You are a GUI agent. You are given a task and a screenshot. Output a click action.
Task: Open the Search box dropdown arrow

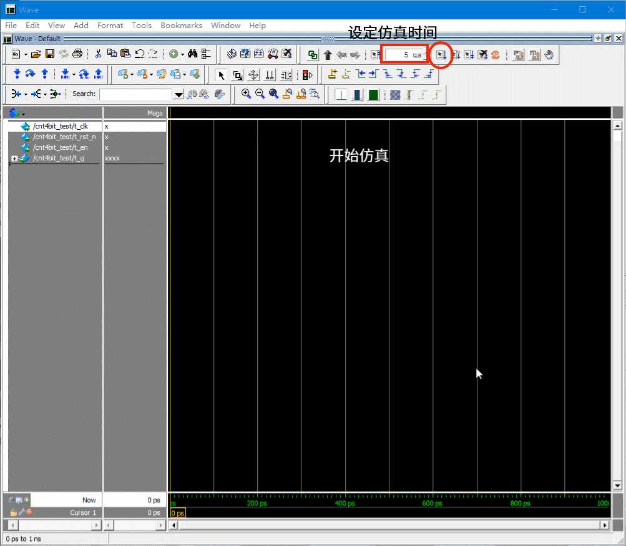(x=179, y=95)
